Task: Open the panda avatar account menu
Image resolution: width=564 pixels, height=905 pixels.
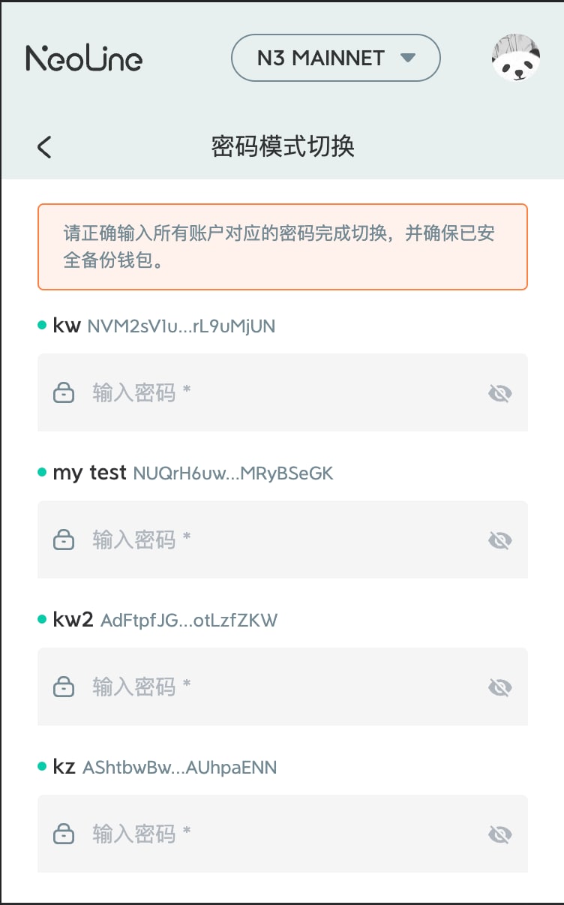Action: click(516, 58)
